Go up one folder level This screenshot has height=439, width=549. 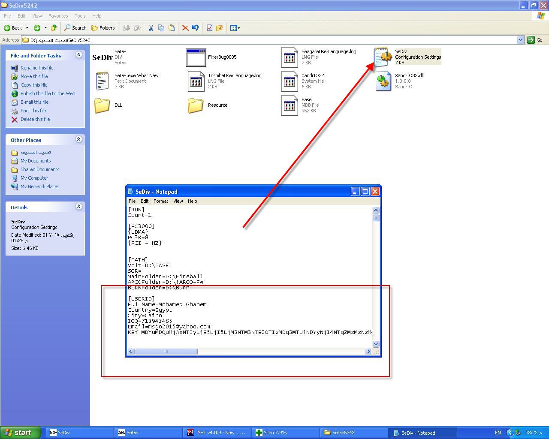54,28
